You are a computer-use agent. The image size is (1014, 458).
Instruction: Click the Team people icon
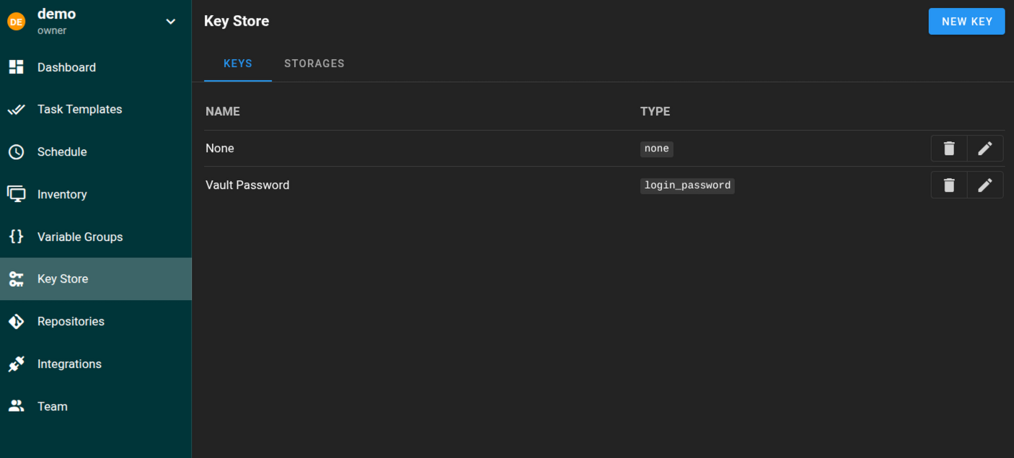pos(16,406)
